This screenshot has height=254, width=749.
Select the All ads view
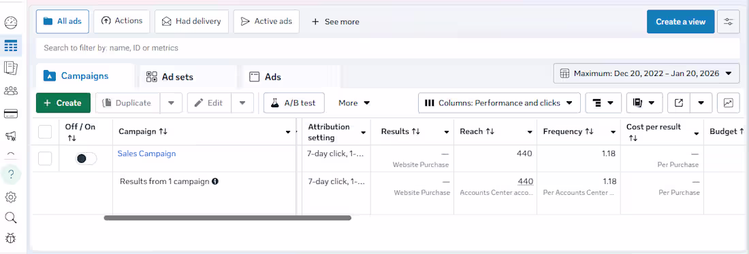pos(63,22)
